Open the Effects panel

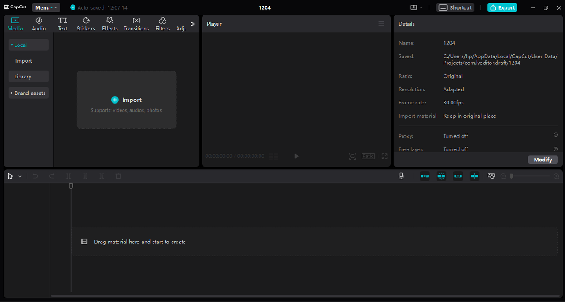[x=110, y=24]
